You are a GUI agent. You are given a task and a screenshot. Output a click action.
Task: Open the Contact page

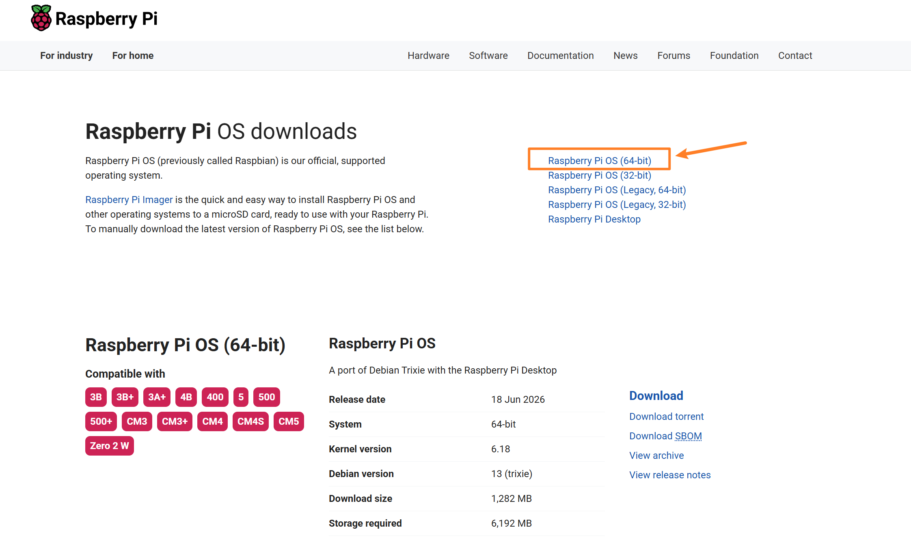795,56
